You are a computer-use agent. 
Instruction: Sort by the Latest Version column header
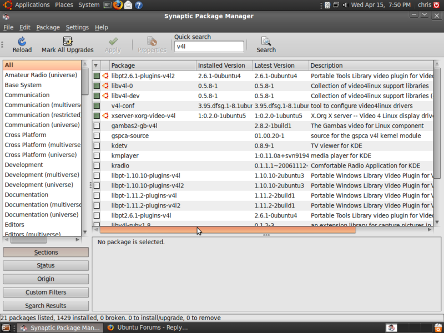click(x=281, y=65)
